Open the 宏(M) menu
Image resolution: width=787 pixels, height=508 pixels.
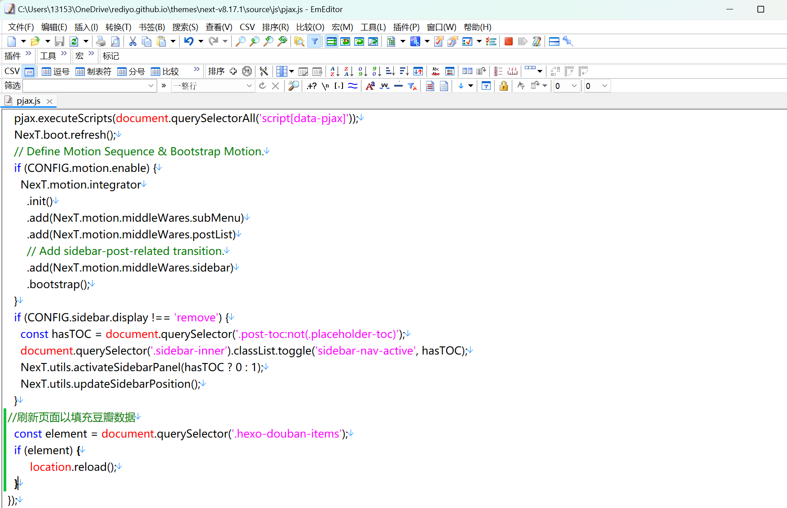click(343, 27)
